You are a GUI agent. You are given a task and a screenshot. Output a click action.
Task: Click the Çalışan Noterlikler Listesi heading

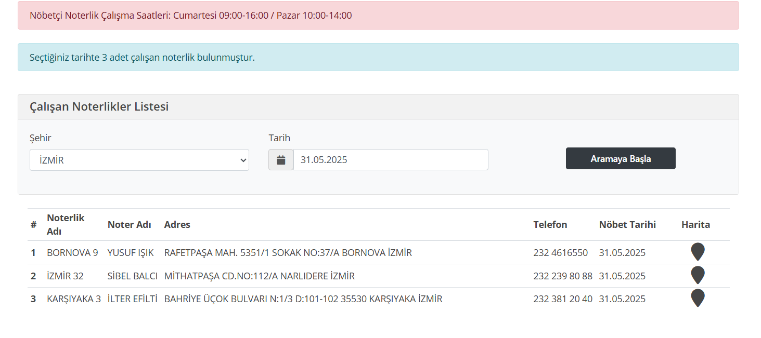coord(99,107)
